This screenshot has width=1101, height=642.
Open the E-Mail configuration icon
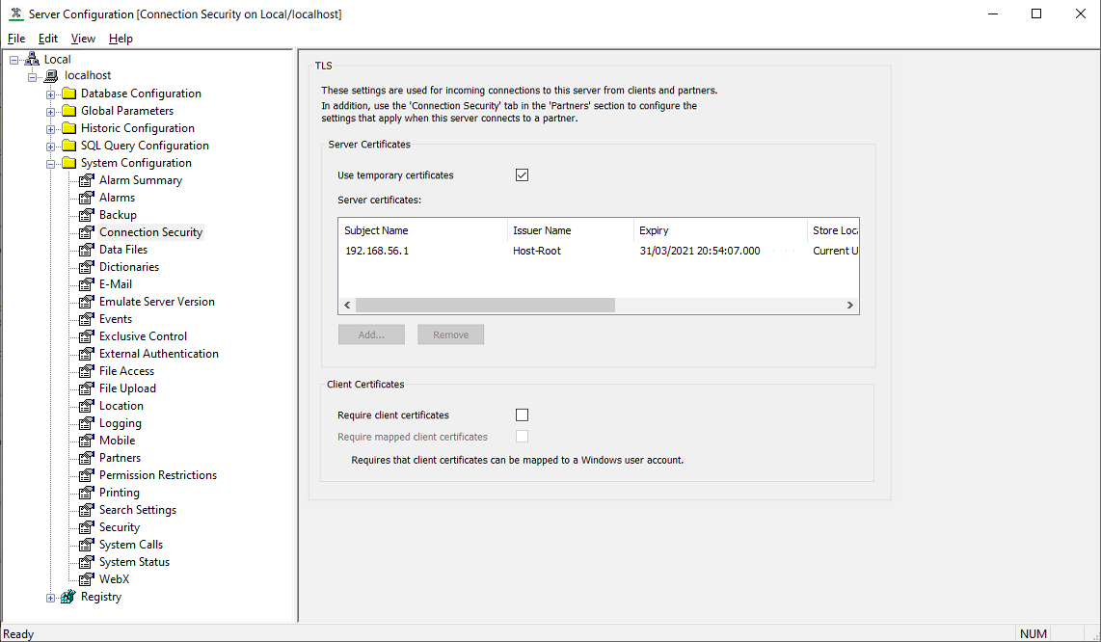coord(84,283)
